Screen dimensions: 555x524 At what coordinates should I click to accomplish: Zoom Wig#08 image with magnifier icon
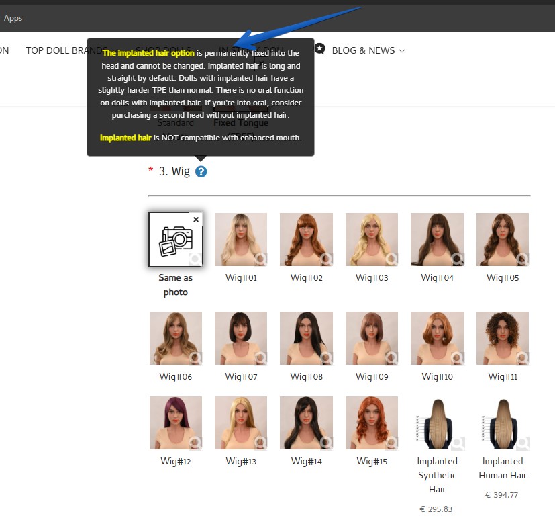coord(326,359)
